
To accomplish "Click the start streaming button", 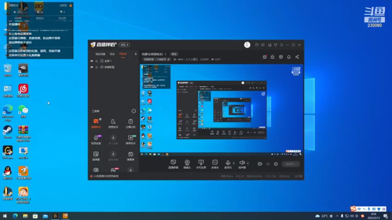I will coord(291,164).
